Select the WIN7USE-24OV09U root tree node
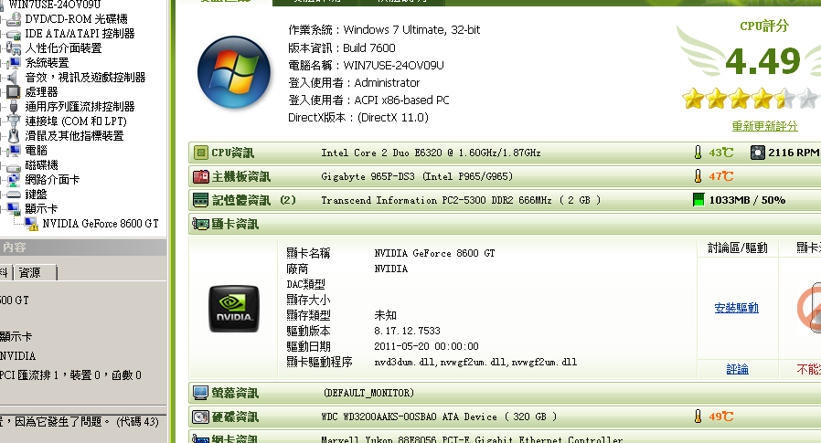The image size is (821, 443). (x=55, y=5)
